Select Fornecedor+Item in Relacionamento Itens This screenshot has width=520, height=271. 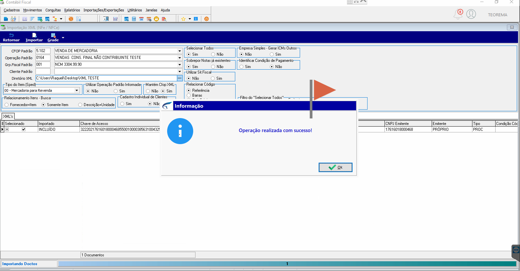pyautogui.click(x=7, y=105)
